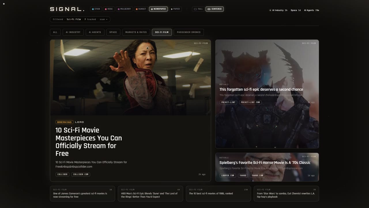The height and width of the screenshot is (208, 369).
Task: Click the Notable label on forgotten epic card
Action: point(224,85)
